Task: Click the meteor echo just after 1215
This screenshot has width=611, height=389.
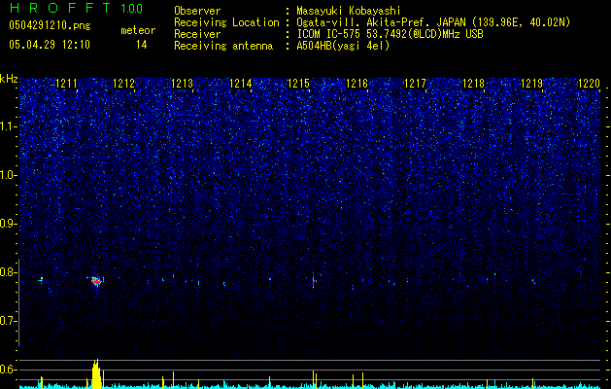Action: point(314,280)
